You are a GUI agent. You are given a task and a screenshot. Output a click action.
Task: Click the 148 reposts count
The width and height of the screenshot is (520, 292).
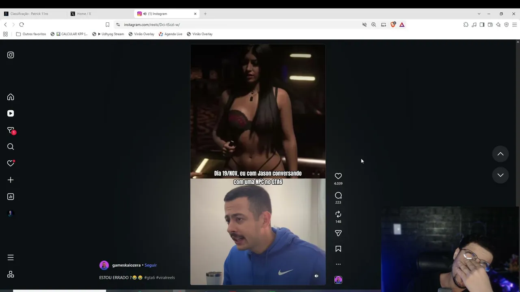(x=338, y=221)
